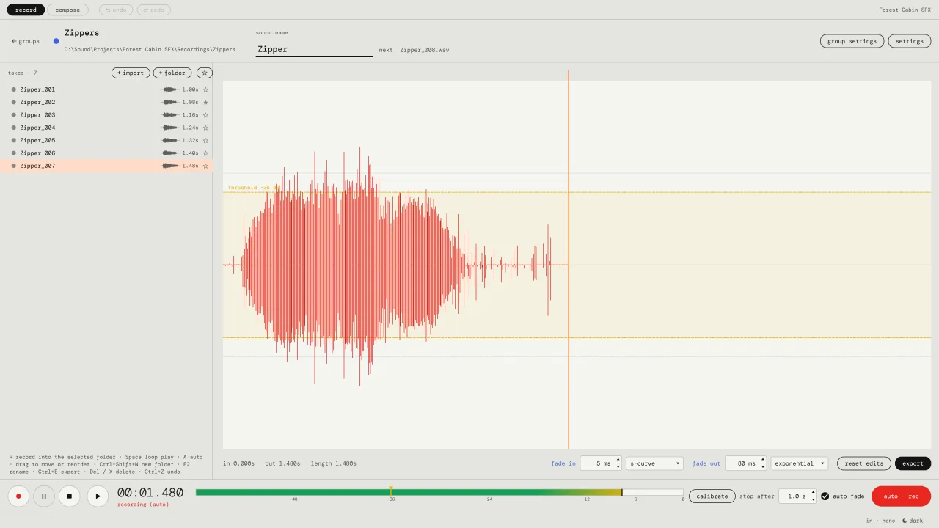Star take Zipper_005
The image size is (939, 528).
tap(205, 141)
